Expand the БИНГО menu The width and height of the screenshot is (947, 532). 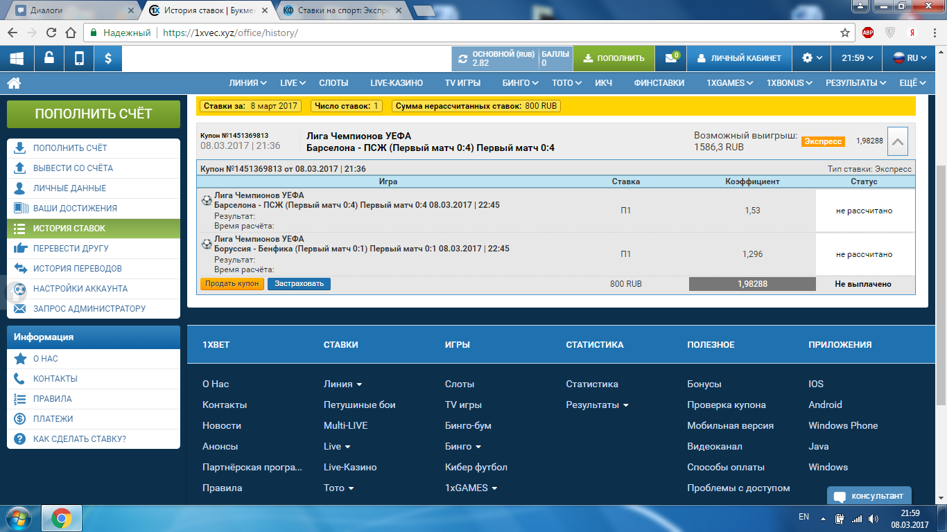[521, 82]
